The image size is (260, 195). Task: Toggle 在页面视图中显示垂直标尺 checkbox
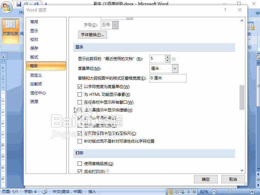[80, 133]
